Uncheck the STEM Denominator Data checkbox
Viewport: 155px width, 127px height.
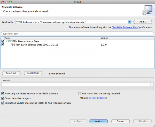[x=3, y=41]
